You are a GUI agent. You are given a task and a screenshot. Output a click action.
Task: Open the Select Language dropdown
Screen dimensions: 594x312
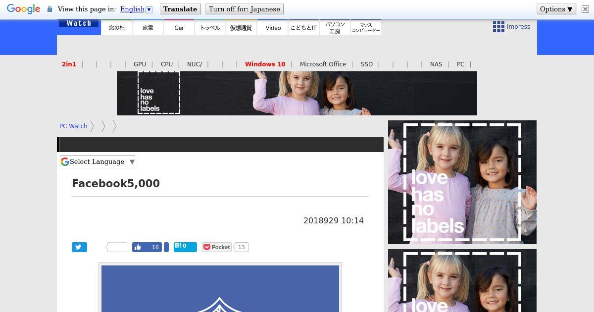pos(98,161)
